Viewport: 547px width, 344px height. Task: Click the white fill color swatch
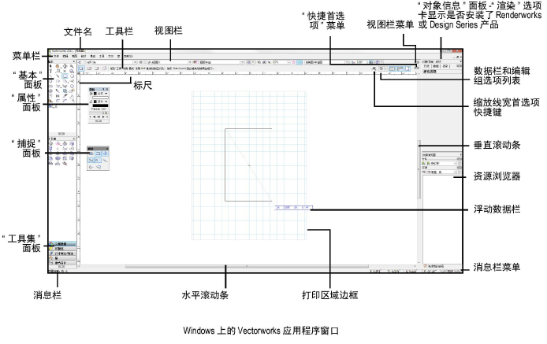tap(100, 98)
